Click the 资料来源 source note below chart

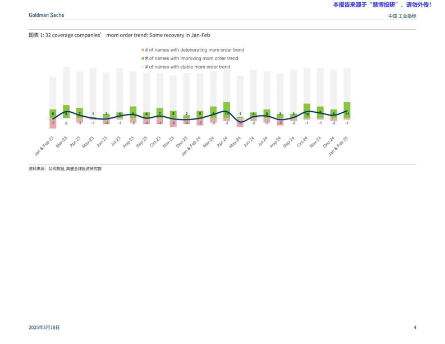point(65,168)
